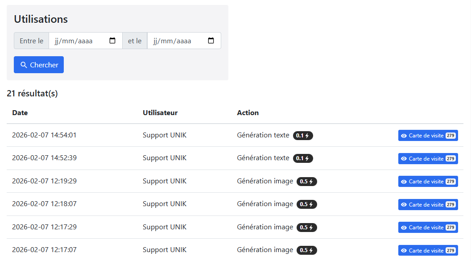Open calendar picker for end date
The width and height of the screenshot is (471, 261).
211,41
